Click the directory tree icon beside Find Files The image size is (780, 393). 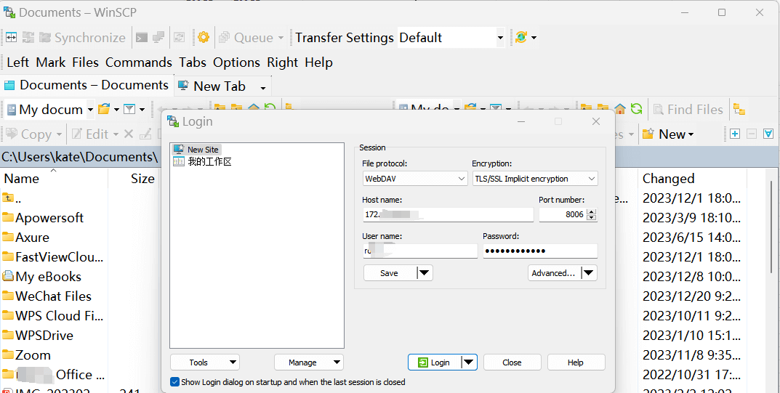739,109
